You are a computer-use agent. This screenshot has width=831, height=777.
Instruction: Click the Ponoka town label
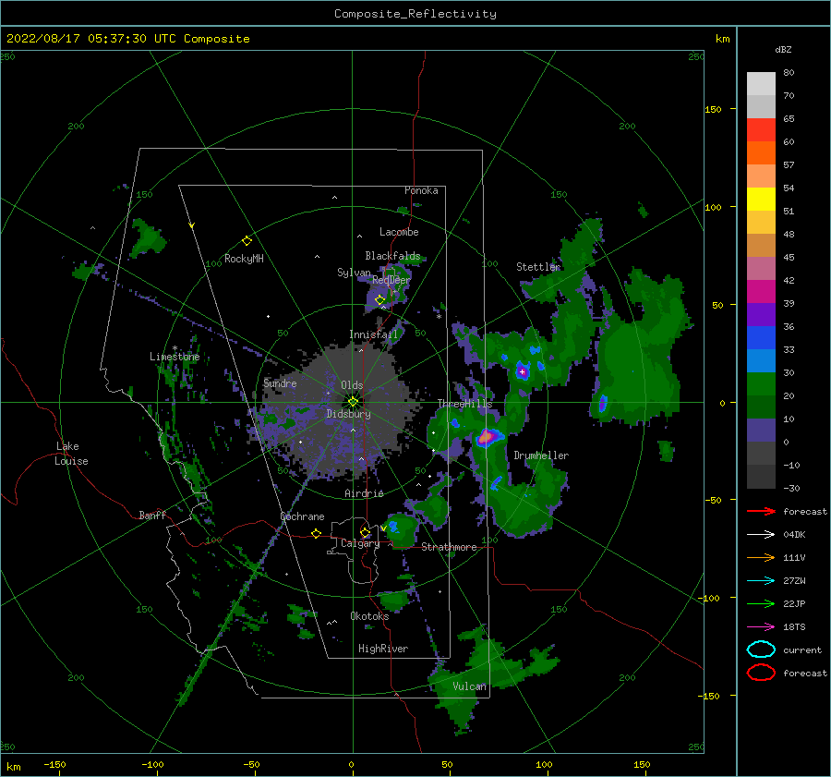click(x=421, y=190)
